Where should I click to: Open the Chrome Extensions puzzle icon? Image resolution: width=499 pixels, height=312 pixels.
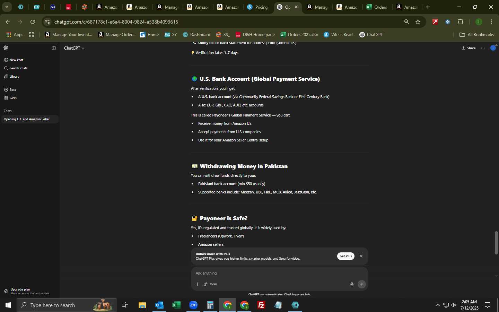(460, 22)
